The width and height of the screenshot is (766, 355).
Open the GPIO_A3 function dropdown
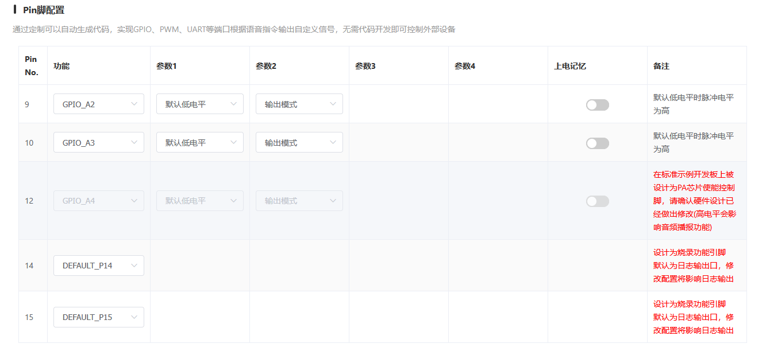[98, 143]
